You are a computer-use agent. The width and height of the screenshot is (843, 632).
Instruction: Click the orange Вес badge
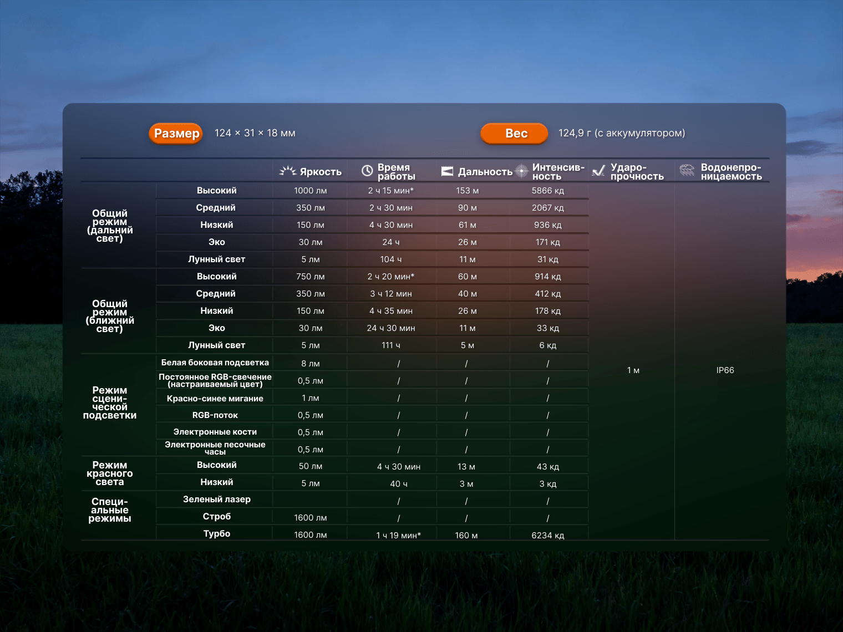coord(514,134)
